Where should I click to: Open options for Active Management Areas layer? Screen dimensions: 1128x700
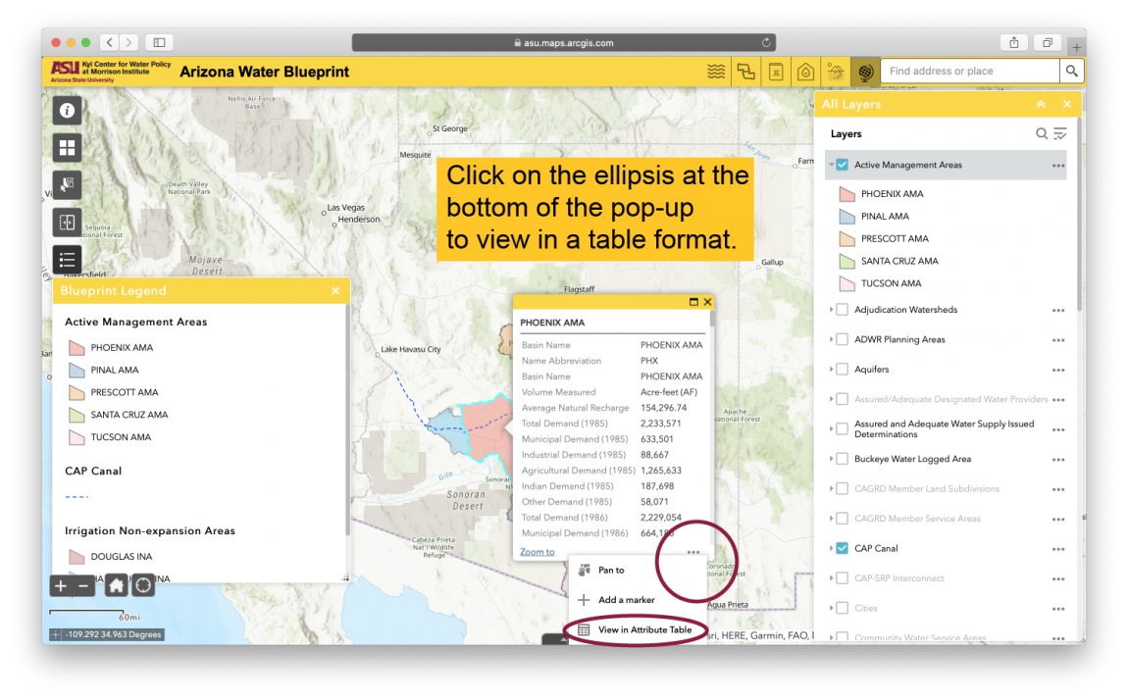click(x=1058, y=166)
